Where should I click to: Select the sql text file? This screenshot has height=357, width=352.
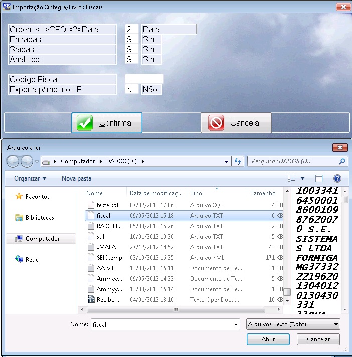pyautogui.click(x=184, y=237)
